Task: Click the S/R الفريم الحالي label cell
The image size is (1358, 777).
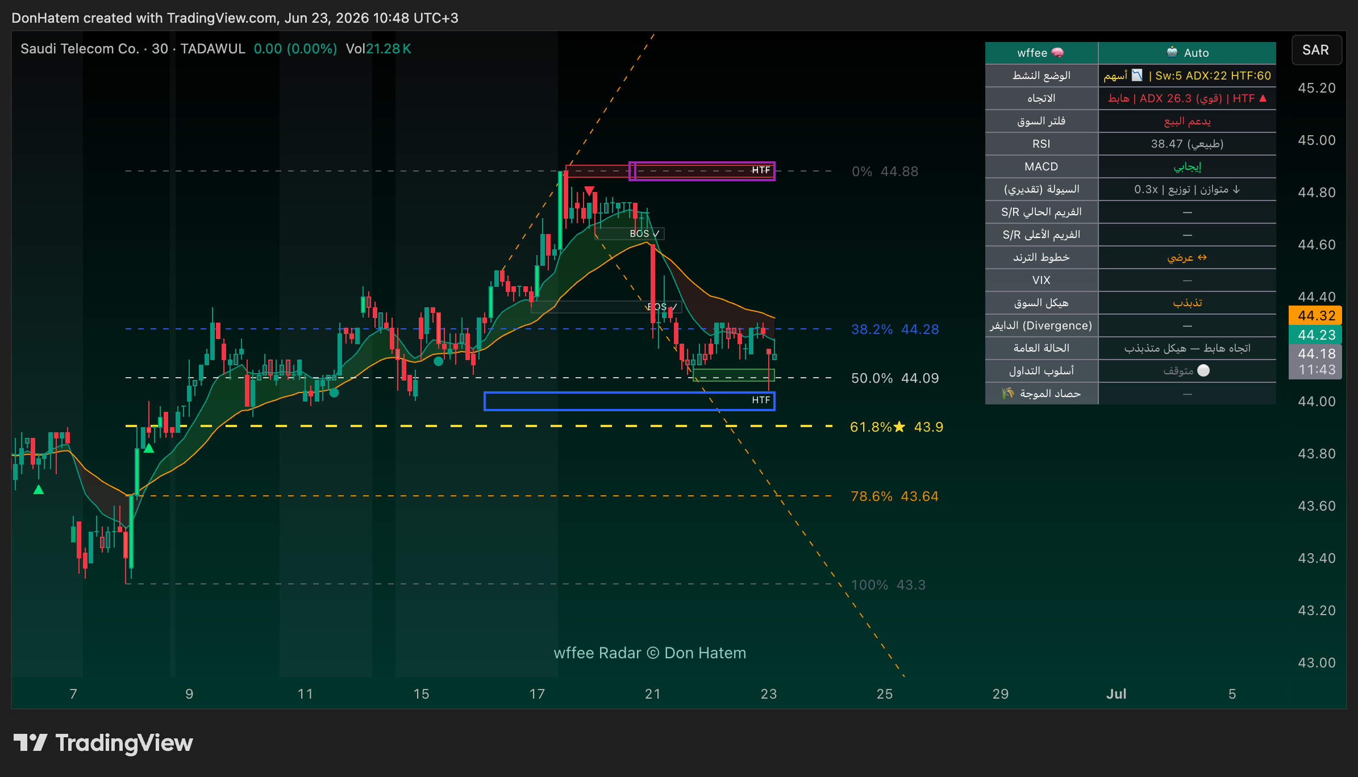Action: pos(1042,212)
